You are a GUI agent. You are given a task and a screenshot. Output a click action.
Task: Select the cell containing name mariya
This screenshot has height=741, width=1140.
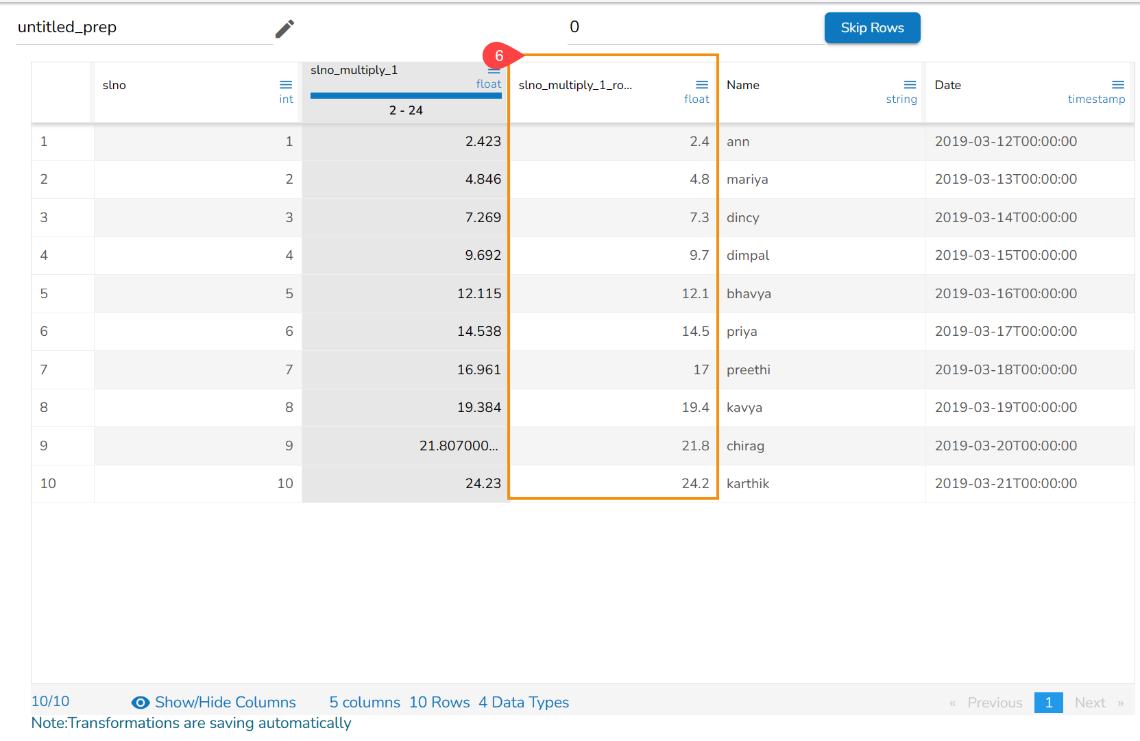(821, 180)
